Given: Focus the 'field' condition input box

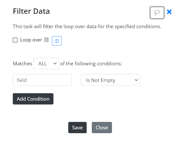Looking at the screenshot, I should pyautogui.click(x=42, y=80).
